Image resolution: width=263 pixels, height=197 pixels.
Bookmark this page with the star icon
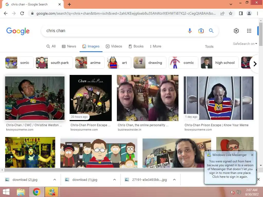231,13
